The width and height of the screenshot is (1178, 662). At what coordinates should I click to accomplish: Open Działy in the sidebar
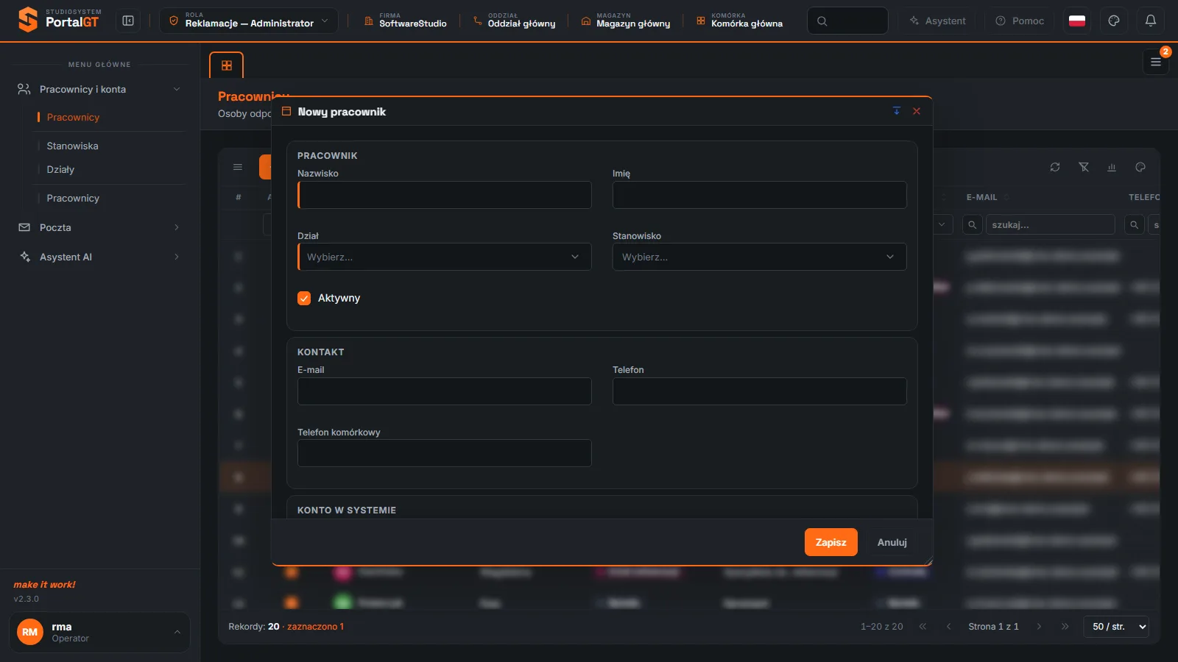pos(60,169)
